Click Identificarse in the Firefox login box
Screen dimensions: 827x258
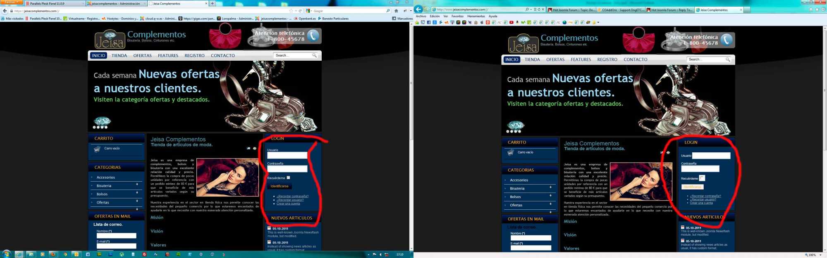click(280, 186)
